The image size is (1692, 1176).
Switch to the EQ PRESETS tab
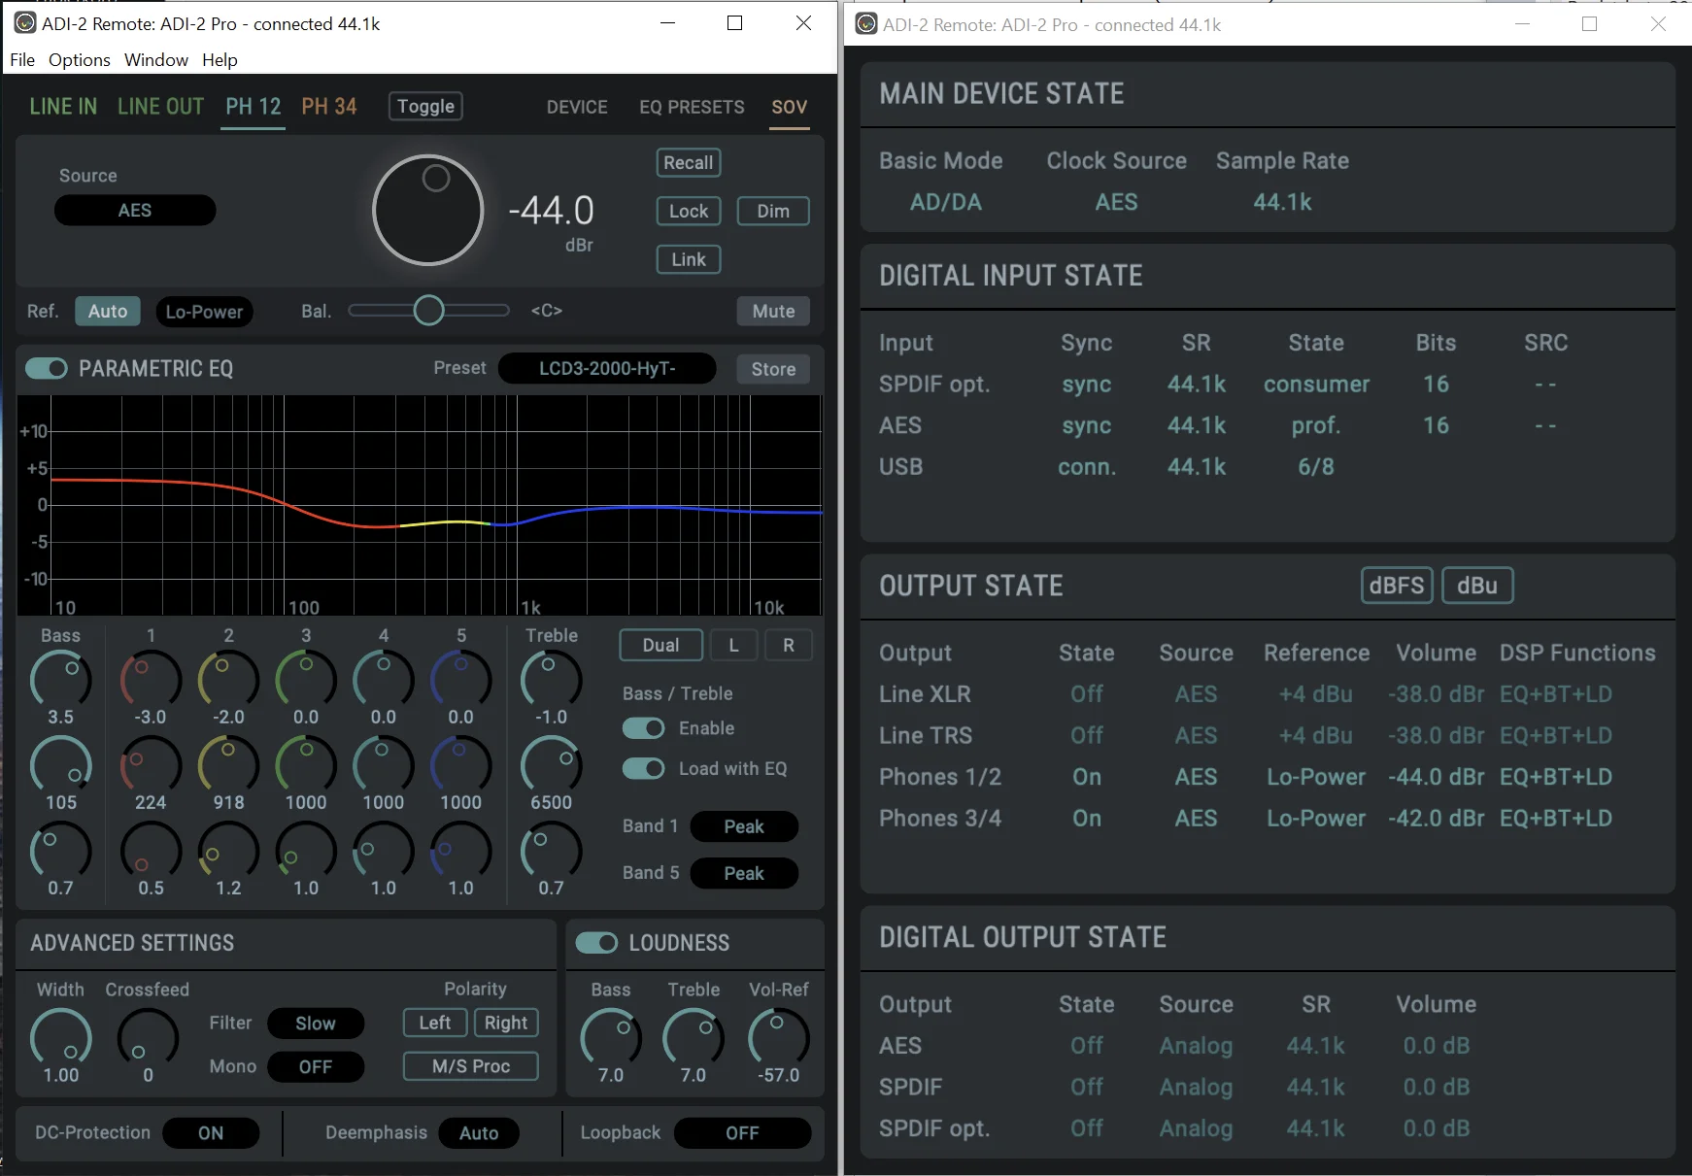[x=692, y=107]
